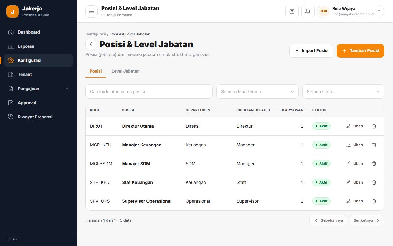This screenshot has height=246, width=393.
Task: Click the DIRUT code cell
Action: click(x=96, y=126)
